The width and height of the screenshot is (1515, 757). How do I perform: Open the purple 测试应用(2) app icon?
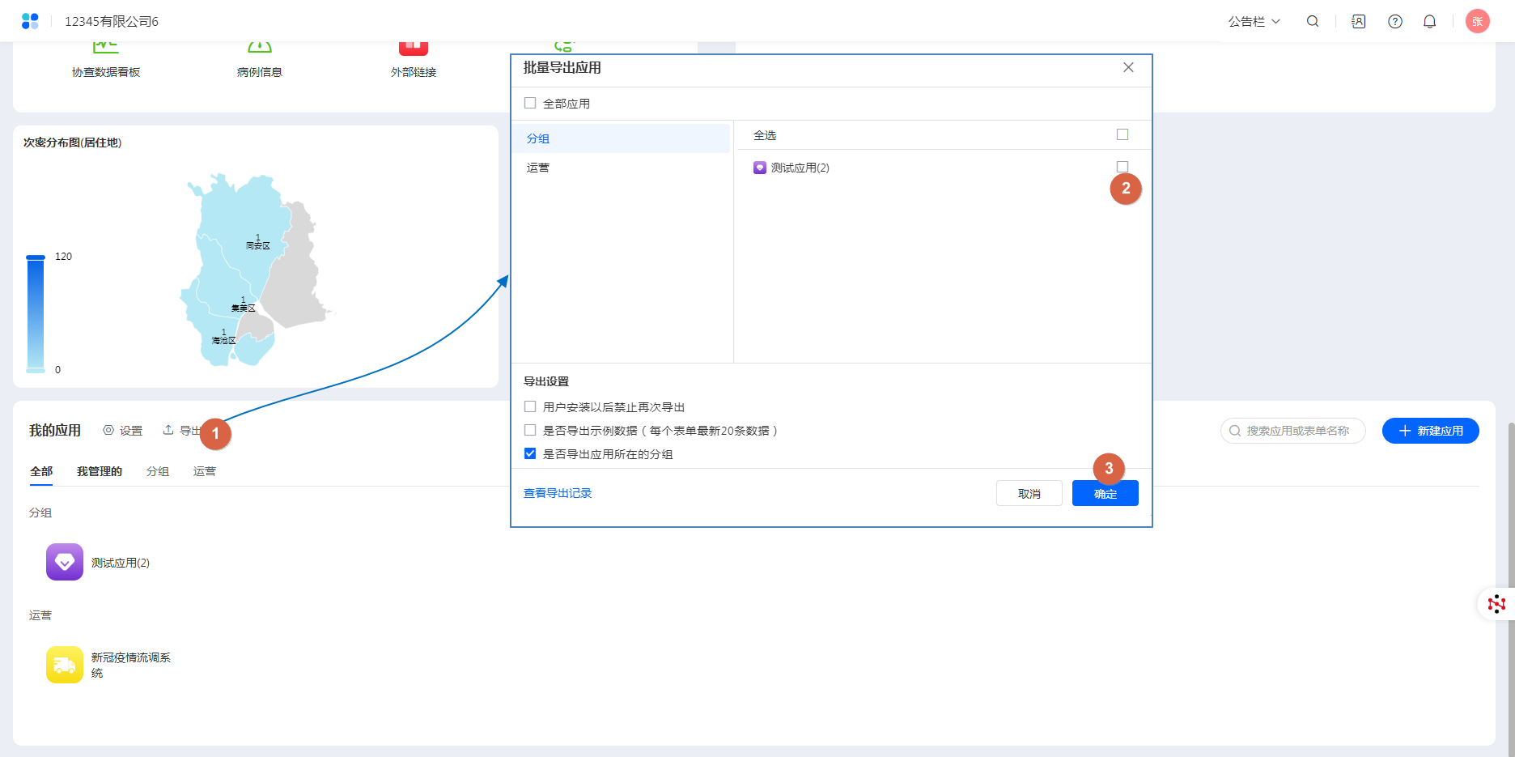click(65, 562)
